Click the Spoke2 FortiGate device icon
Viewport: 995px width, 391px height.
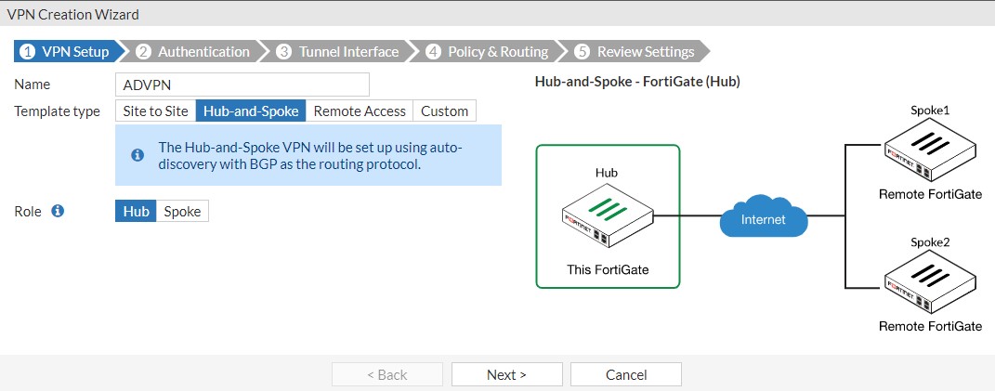[930, 282]
